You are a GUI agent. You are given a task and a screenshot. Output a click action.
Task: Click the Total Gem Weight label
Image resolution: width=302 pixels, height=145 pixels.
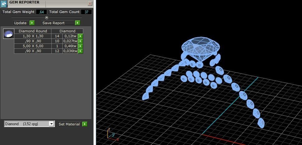18,12
